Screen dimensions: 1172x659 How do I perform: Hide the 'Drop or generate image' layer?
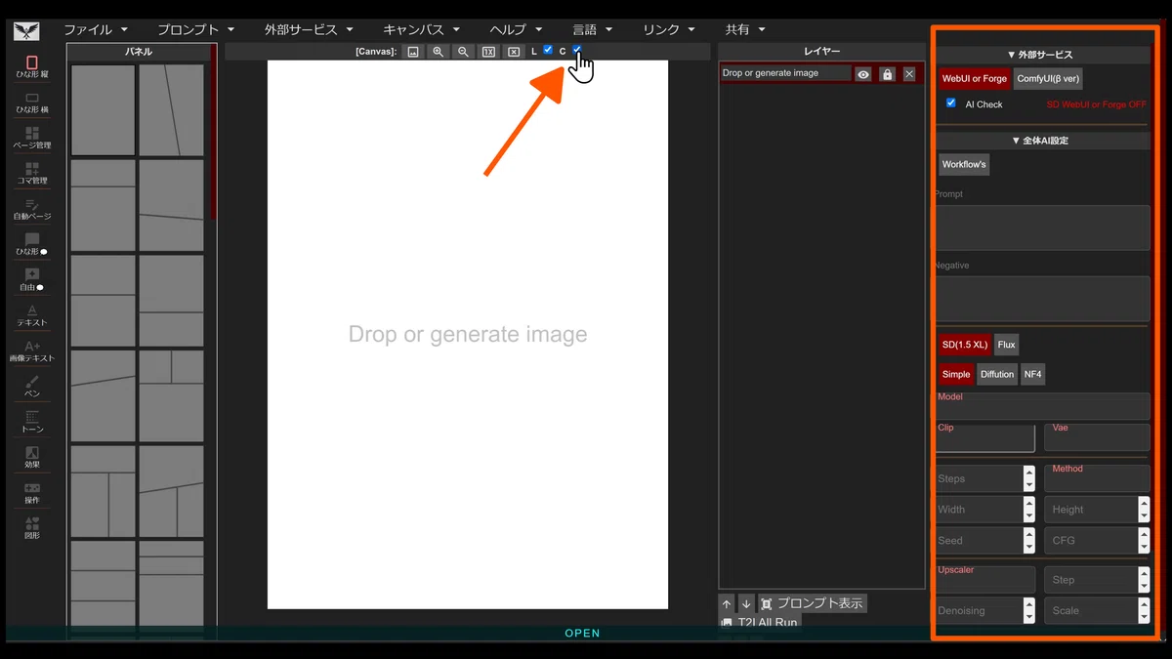point(863,74)
